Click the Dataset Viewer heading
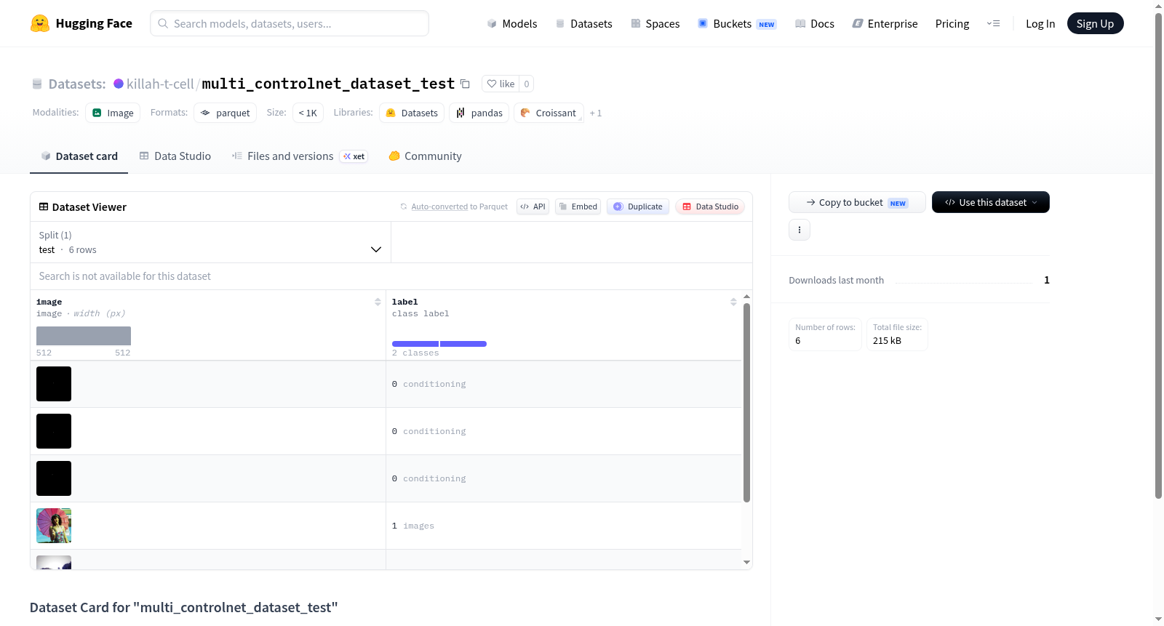 (x=82, y=207)
